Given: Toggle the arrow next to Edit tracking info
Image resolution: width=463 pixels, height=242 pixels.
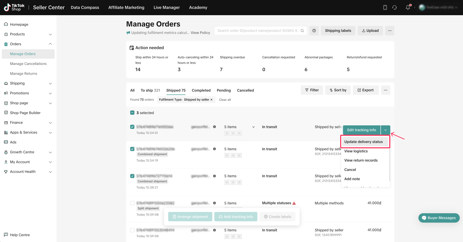Looking at the screenshot, I should click(385, 130).
